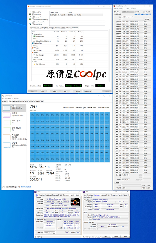Open the Socket #1 selection dropdown in CPU-Z
This screenshot has height=243, width=156.
tap(49, 232)
